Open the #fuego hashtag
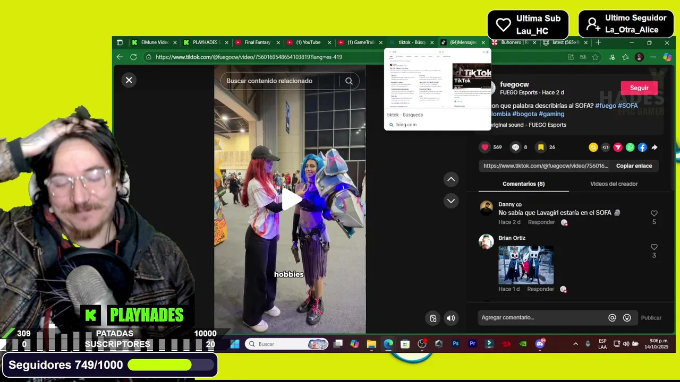Screen dimensions: 680x382 [x=606, y=106]
